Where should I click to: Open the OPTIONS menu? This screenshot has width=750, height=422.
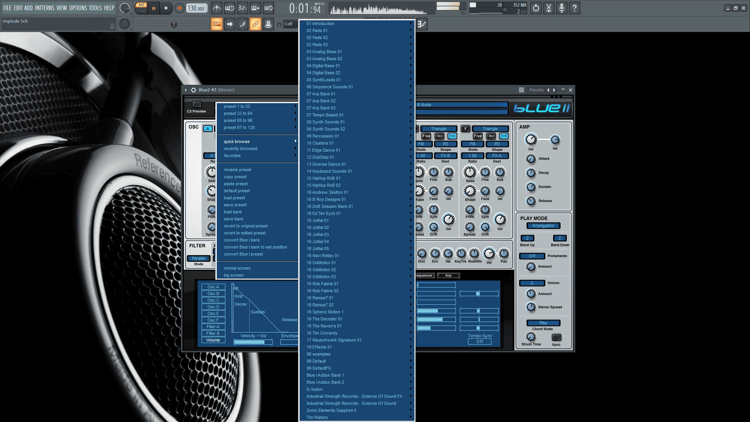(x=78, y=8)
